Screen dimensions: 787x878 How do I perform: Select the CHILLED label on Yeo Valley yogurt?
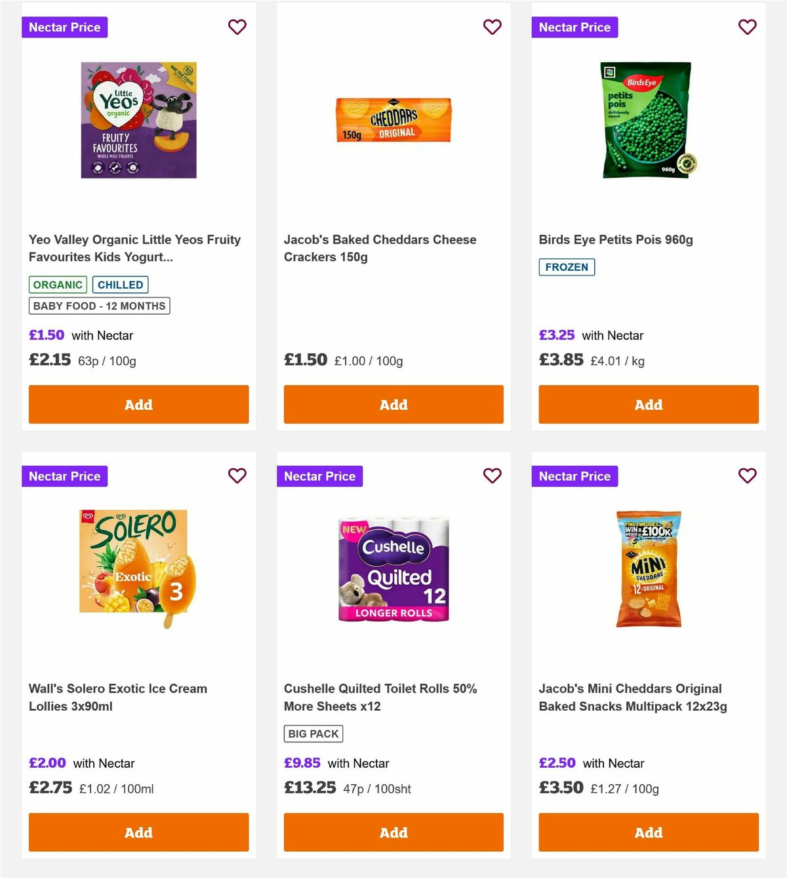[121, 285]
